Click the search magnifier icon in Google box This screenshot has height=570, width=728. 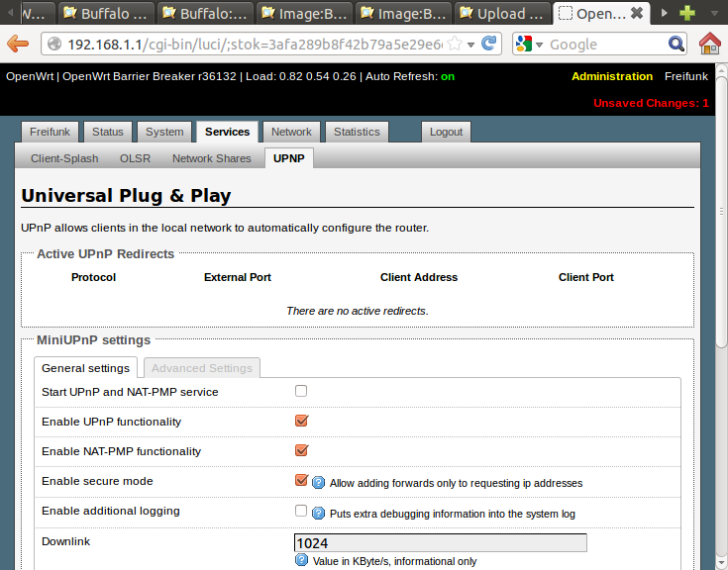point(676,44)
